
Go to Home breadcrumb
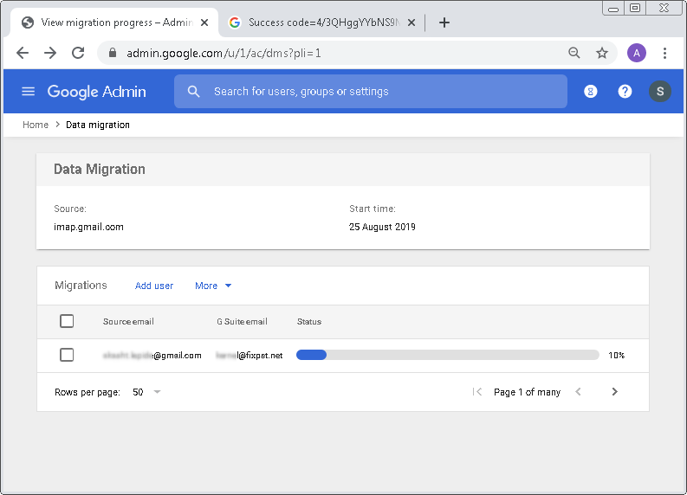(x=36, y=125)
